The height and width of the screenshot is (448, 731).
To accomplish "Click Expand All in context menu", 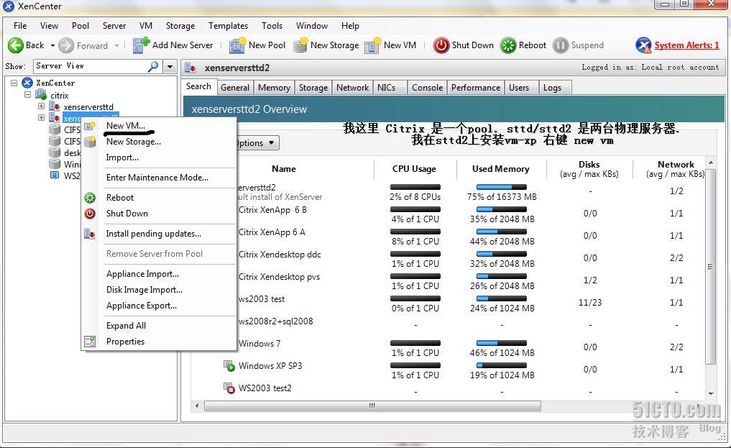I will click(x=126, y=326).
